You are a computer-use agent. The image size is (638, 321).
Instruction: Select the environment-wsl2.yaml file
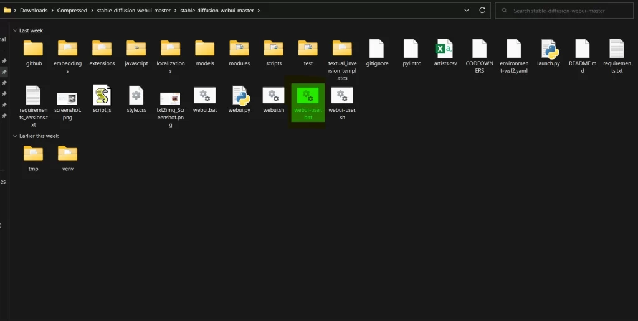coord(514,55)
